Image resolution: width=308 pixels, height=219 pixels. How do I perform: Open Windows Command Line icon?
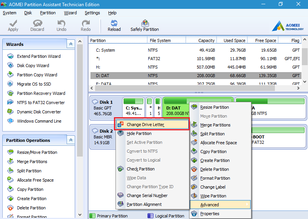10,121
